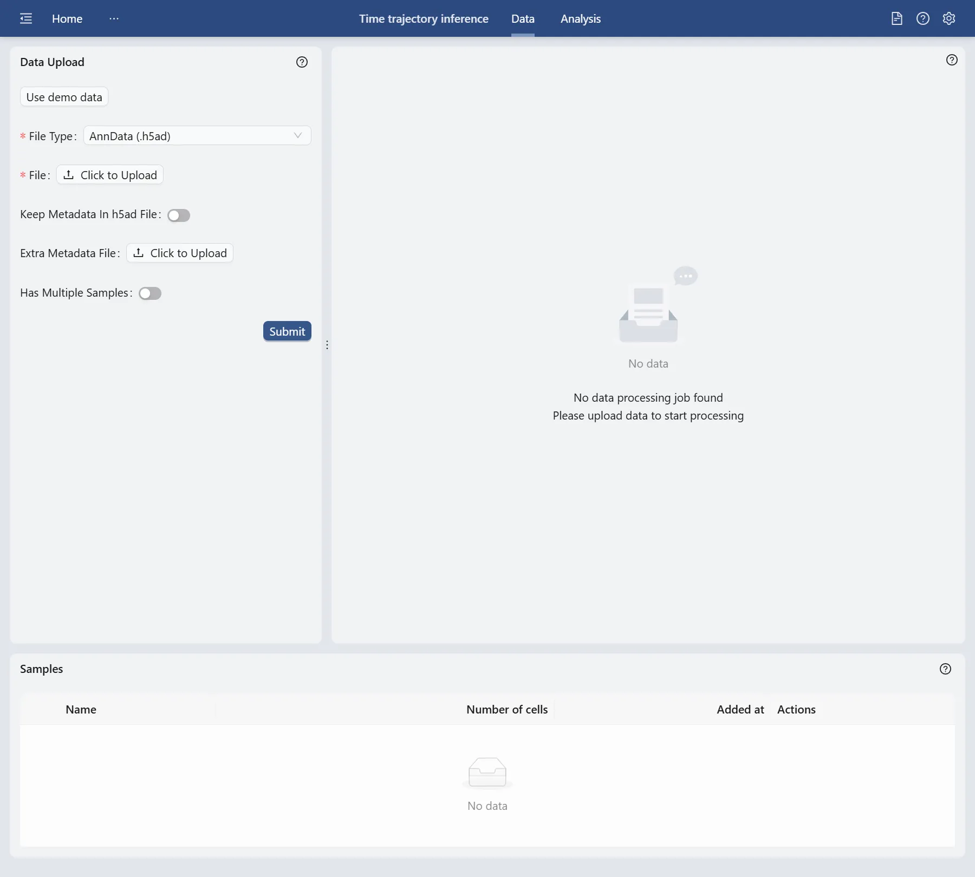This screenshot has height=877, width=975.
Task: Open the settings gear icon
Action: coord(948,18)
